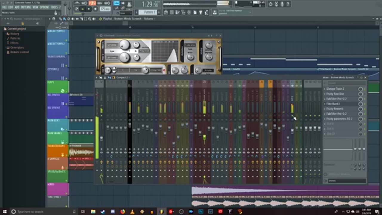The height and width of the screenshot is (215, 382).
Task: Click Fruity Fast Dist mix level knob
Action: tap(361, 94)
